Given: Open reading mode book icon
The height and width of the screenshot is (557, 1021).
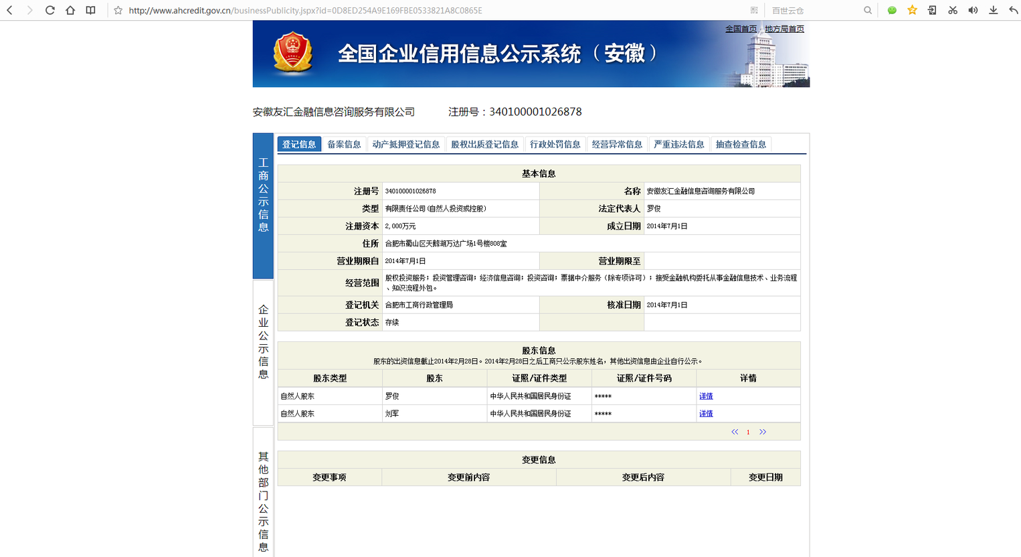Looking at the screenshot, I should 90,10.
